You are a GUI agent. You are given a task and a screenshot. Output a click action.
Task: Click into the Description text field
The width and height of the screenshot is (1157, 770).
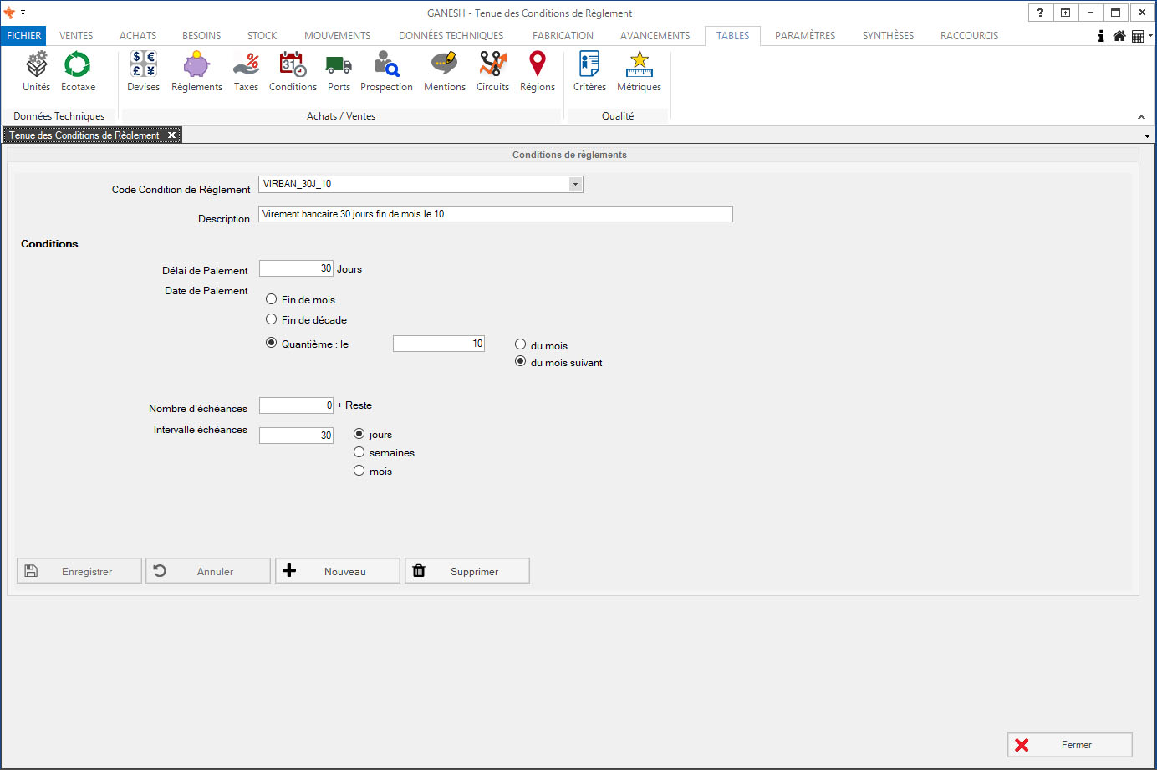[x=495, y=214]
